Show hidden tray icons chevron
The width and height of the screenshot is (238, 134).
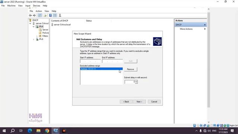pos(196,131)
